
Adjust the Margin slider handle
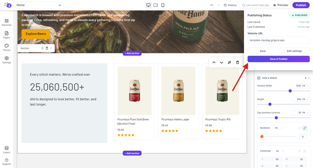[x=262, y=137]
